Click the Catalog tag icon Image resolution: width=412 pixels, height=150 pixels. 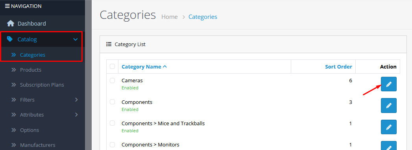10,39
